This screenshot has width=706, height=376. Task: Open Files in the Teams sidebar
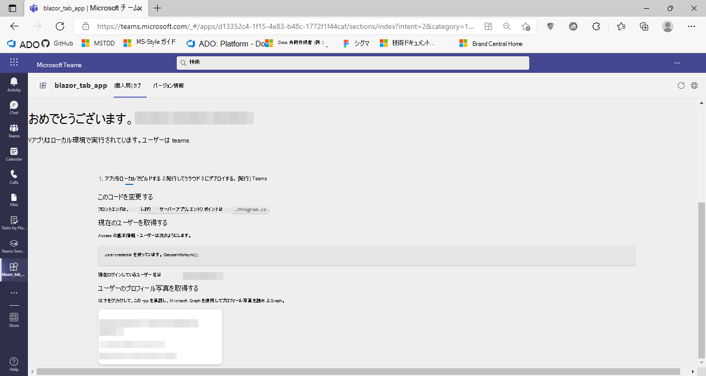click(x=14, y=200)
